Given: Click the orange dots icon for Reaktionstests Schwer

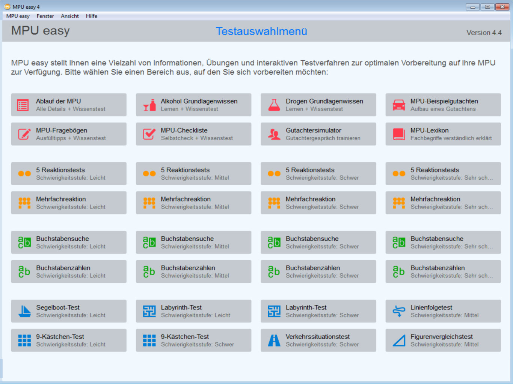Looking at the screenshot, I should (x=274, y=174).
